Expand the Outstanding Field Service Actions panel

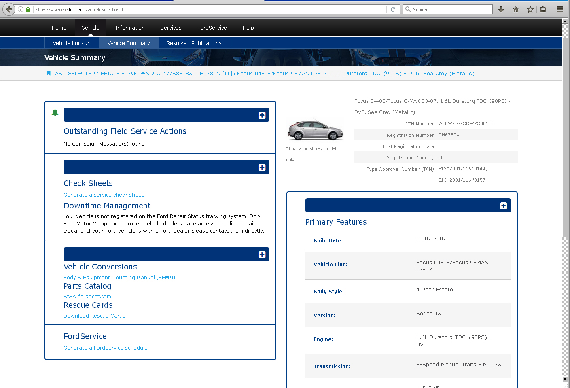coord(262,115)
